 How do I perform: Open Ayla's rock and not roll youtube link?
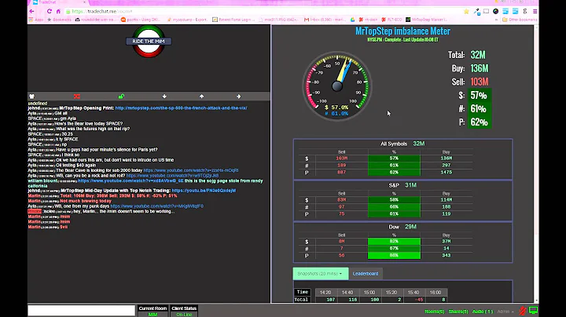pyautogui.click(x=172, y=176)
